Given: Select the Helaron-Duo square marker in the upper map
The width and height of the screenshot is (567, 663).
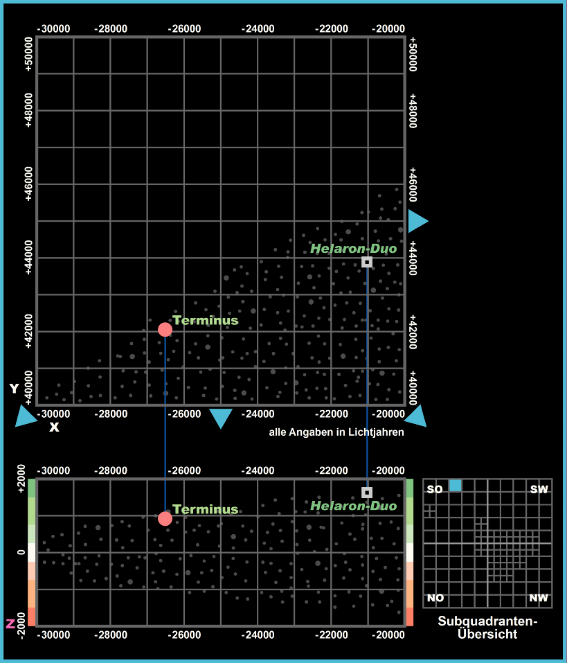Looking at the screenshot, I should (367, 262).
